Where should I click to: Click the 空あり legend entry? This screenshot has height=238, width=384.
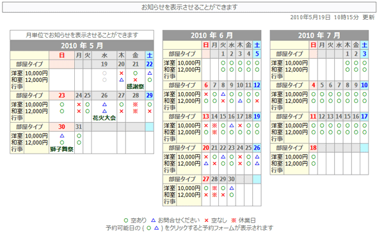coord(135,220)
